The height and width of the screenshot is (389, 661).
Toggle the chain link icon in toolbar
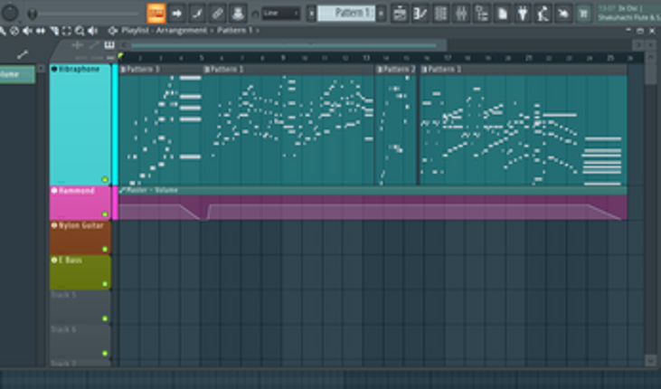pos(217,14)
